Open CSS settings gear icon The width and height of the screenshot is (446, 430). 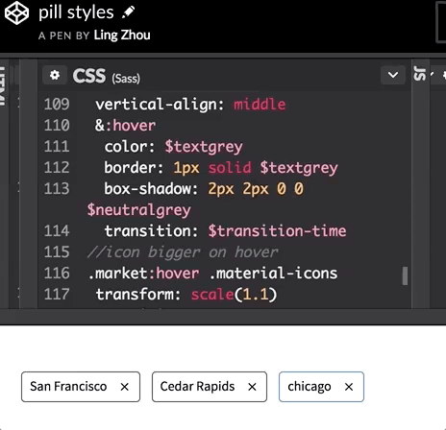point(55,75)
